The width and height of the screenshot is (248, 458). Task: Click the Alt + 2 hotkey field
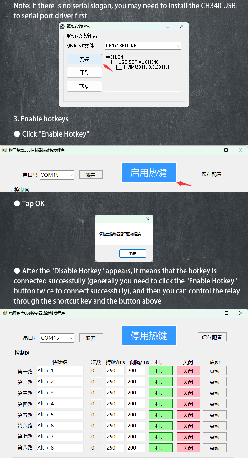tap(60, 382)
